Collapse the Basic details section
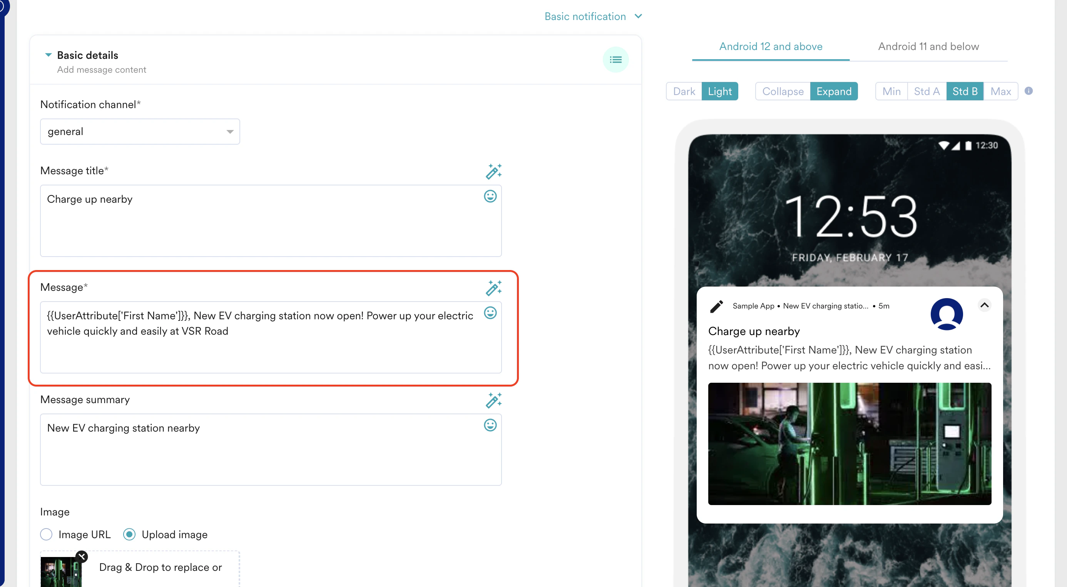 [48, 55]
